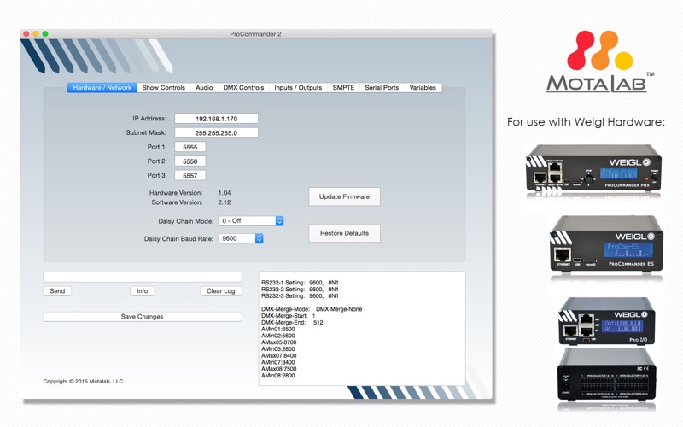This screenshot has height=427, width=683.
Task: Click the ProCommander PHX device image
Action: click(x=593, y=169)
